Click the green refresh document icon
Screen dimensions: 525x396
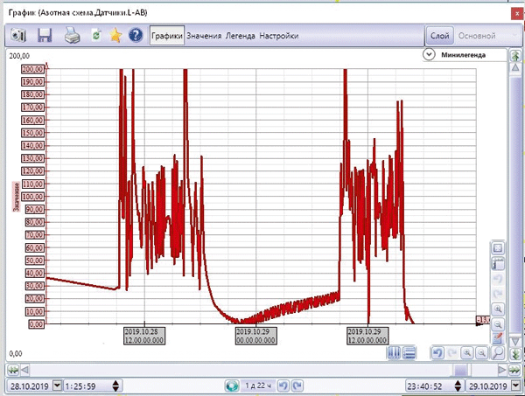[96, 35]
